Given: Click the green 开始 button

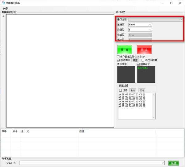Looking at the screenshot, I should tap(125, 50).
